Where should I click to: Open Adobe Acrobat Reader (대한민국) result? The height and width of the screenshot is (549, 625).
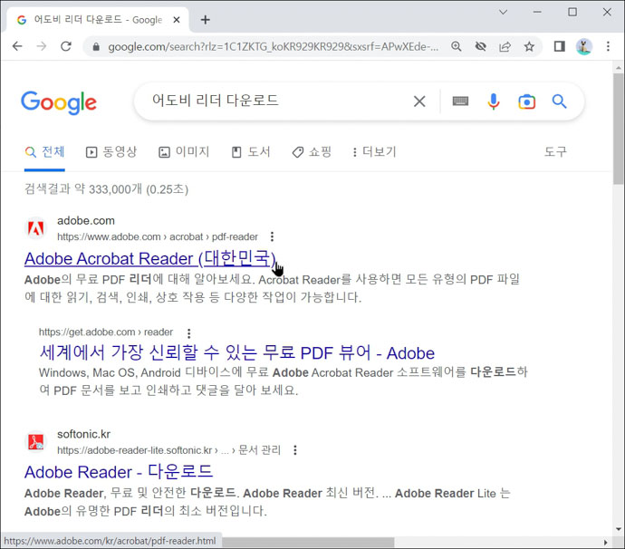[149, 259]
